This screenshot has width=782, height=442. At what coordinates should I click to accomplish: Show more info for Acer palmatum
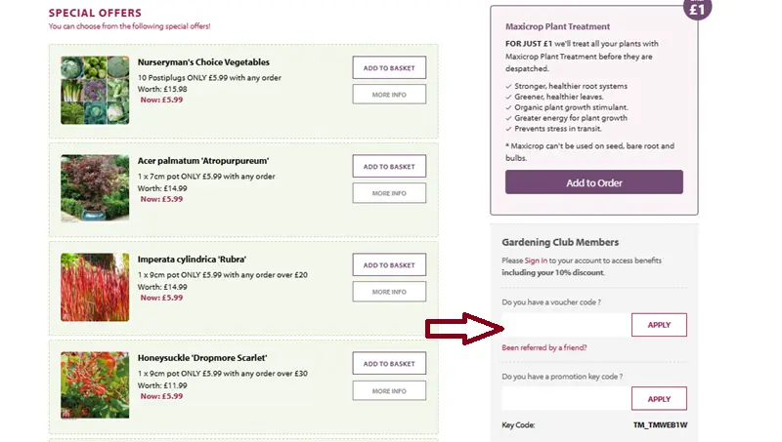(389, 193)
